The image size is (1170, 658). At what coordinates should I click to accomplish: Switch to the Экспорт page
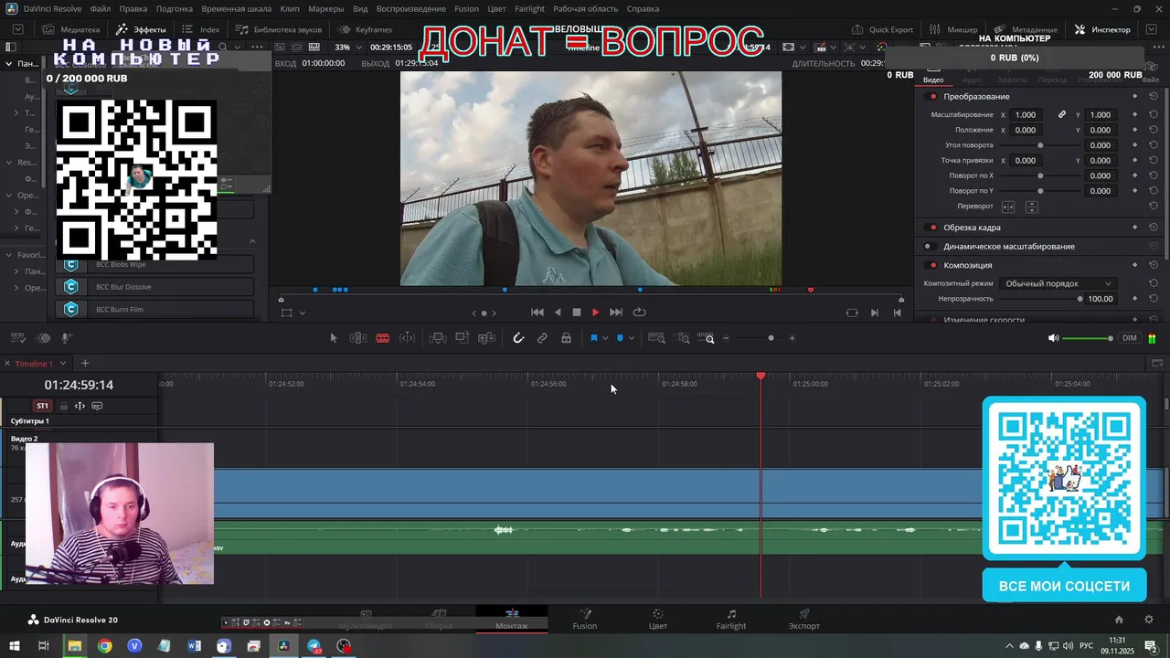(804, 620)
